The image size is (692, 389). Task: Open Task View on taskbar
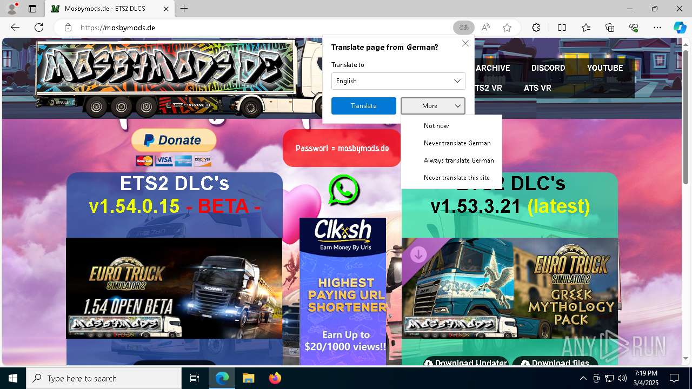pos(195,378)
